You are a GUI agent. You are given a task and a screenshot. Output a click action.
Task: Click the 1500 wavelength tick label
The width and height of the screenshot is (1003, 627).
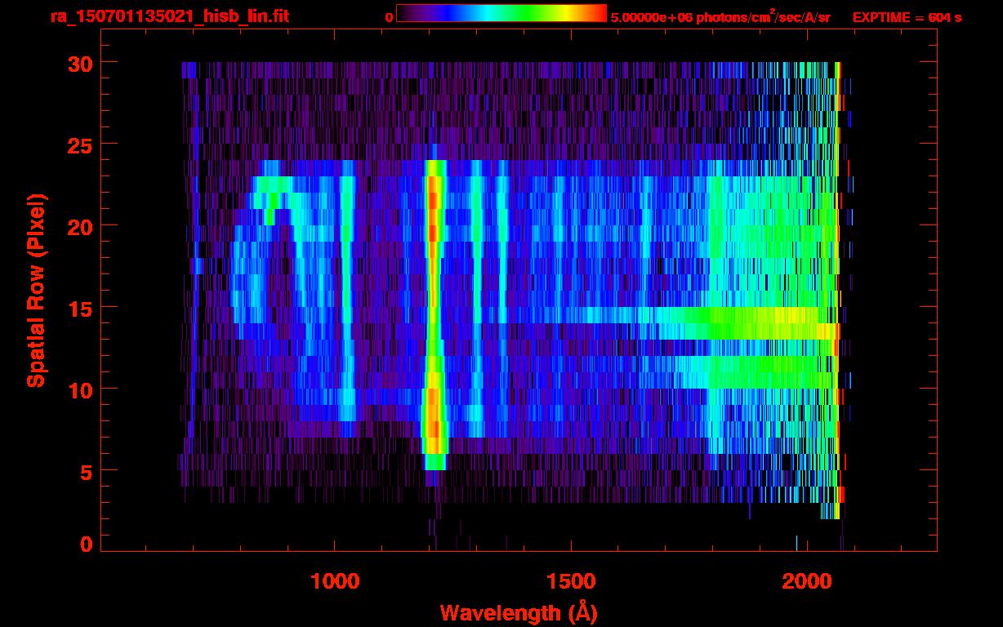pos(571,580)
